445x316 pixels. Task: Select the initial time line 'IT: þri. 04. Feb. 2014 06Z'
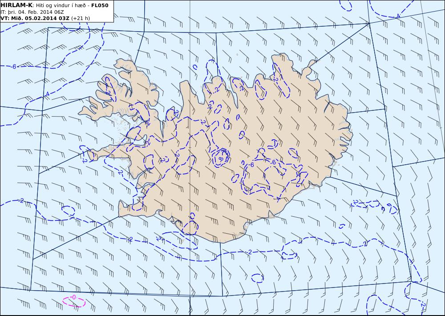click(32, 12)
